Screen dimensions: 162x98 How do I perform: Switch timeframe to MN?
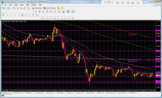coord(72,18)
